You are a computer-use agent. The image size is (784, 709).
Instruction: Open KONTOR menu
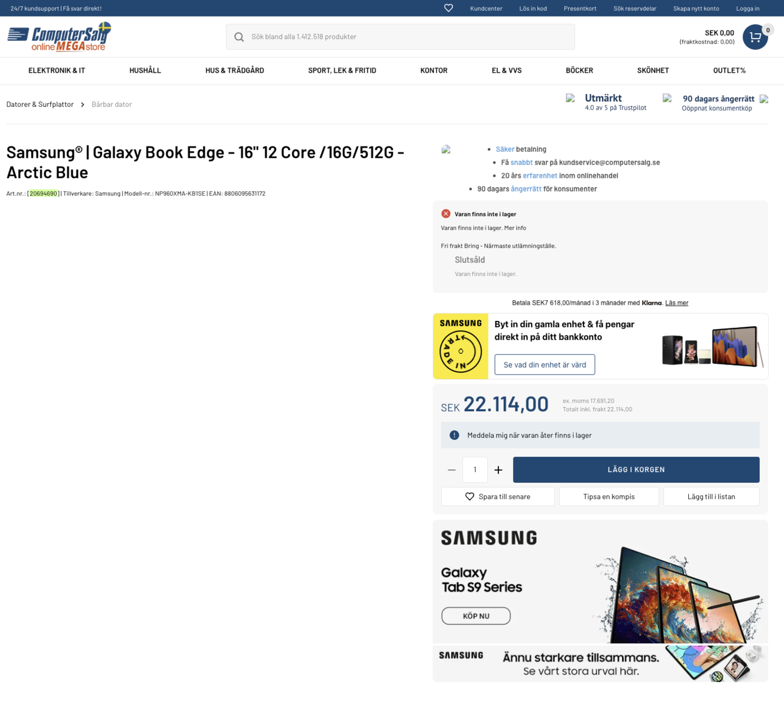click(x=433, y=70)
